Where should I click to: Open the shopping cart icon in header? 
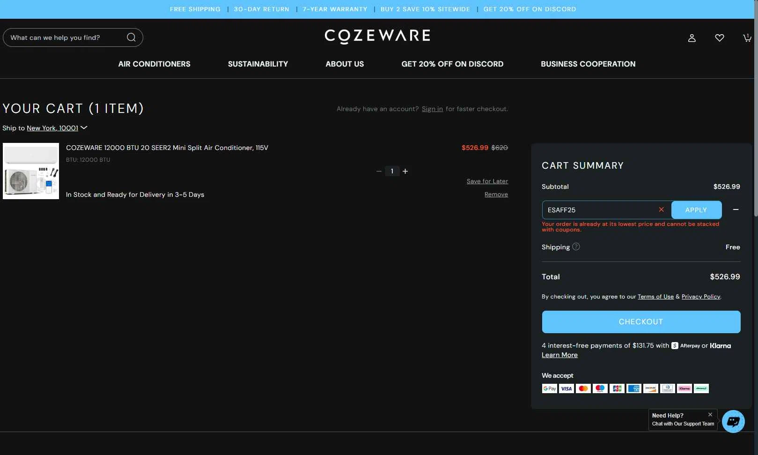click(x=747, y=38)
